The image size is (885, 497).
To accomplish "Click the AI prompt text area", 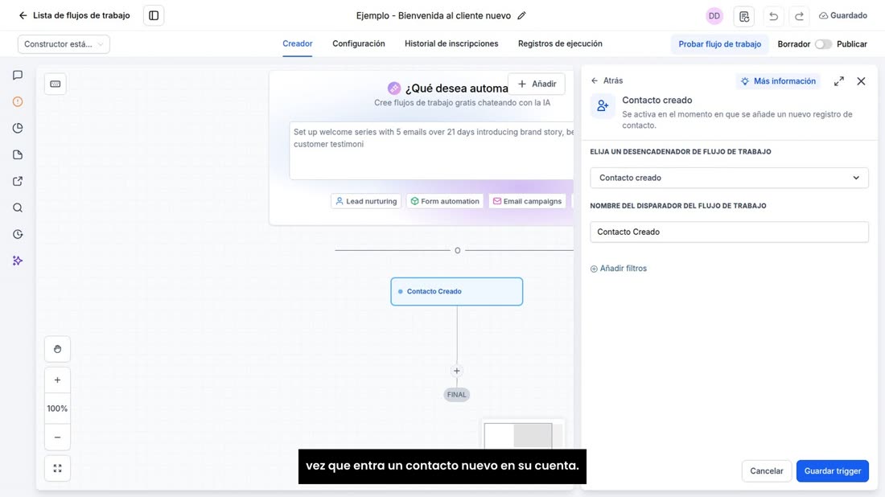I will 432,150.
